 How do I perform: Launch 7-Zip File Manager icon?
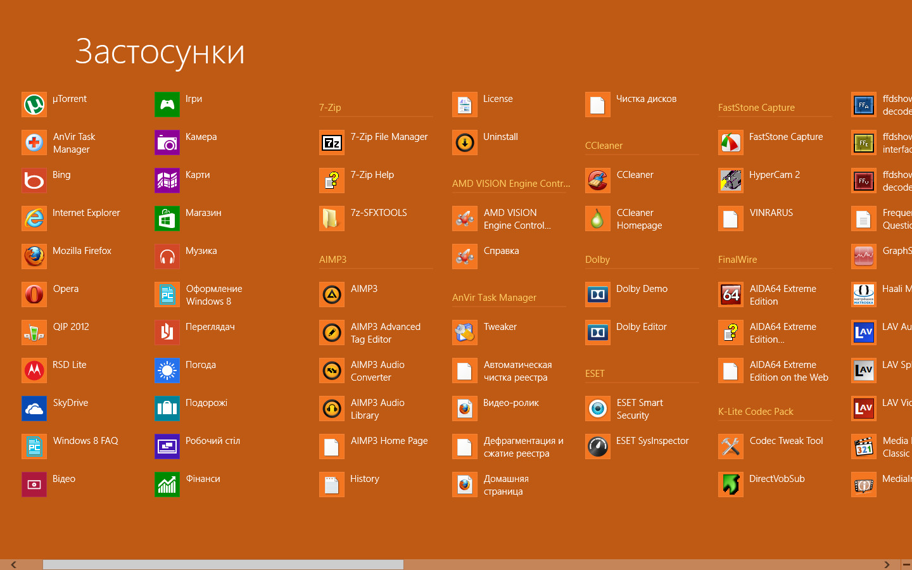click(332, 142)
